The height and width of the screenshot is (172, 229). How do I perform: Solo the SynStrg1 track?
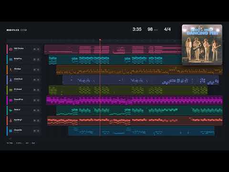click(x=38, y=120)
